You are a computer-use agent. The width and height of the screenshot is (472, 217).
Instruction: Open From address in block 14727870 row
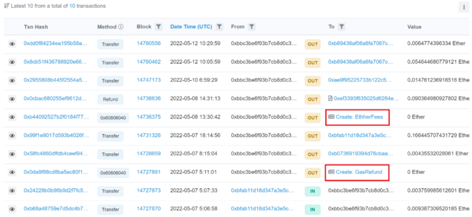pos(262,209)
